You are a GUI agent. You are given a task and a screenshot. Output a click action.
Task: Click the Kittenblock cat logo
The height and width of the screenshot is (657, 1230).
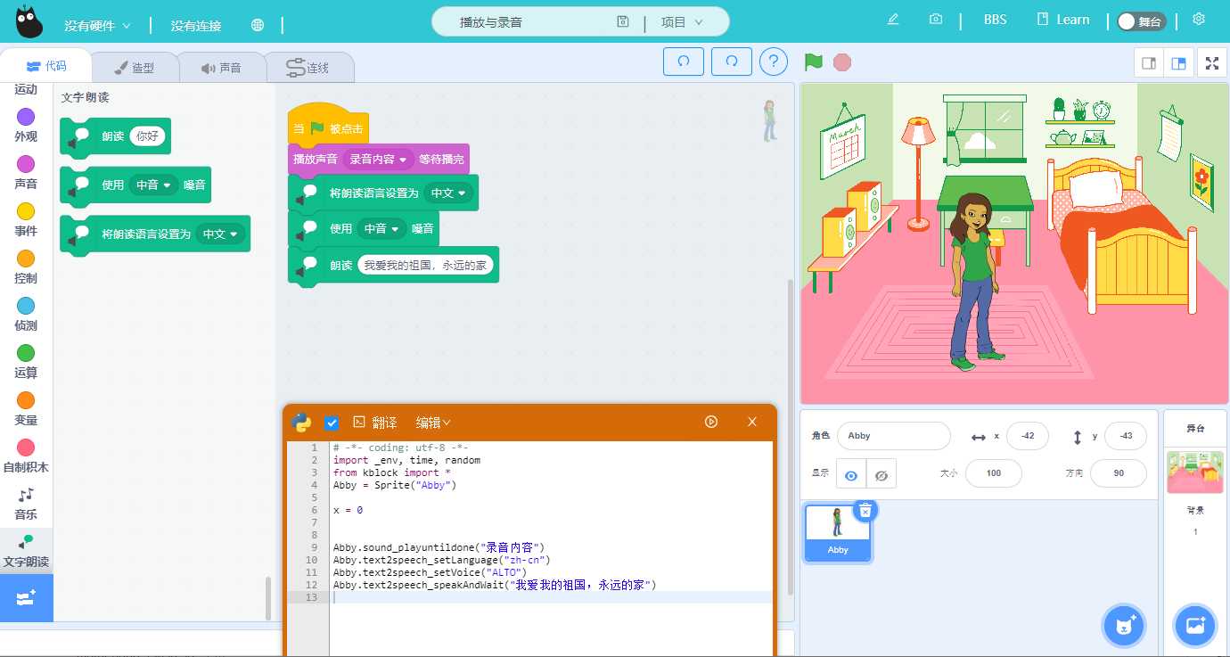coord(29,21)
